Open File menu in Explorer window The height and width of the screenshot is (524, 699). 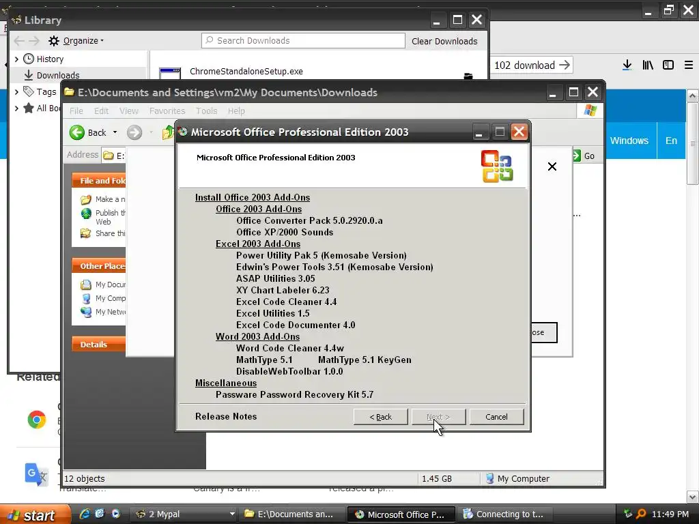pyautogui.click(x=76, y=111)
